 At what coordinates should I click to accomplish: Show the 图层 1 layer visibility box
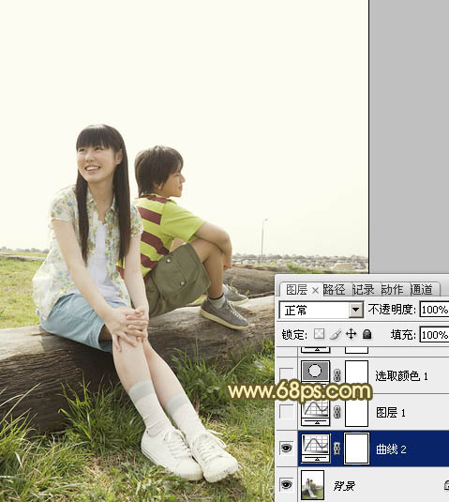coord(286,412)
